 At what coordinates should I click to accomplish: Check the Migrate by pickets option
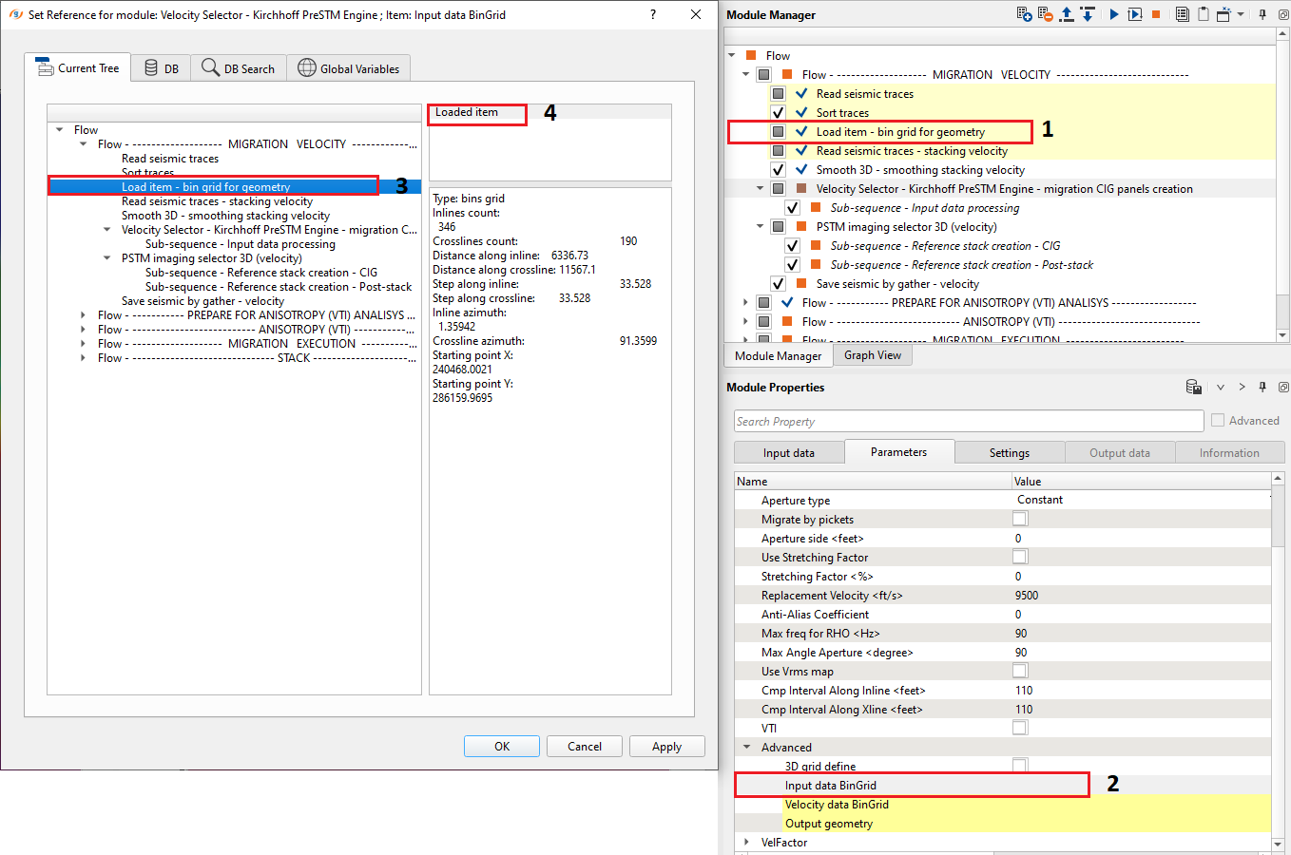pyautogui.click(x=1020, y=519)
